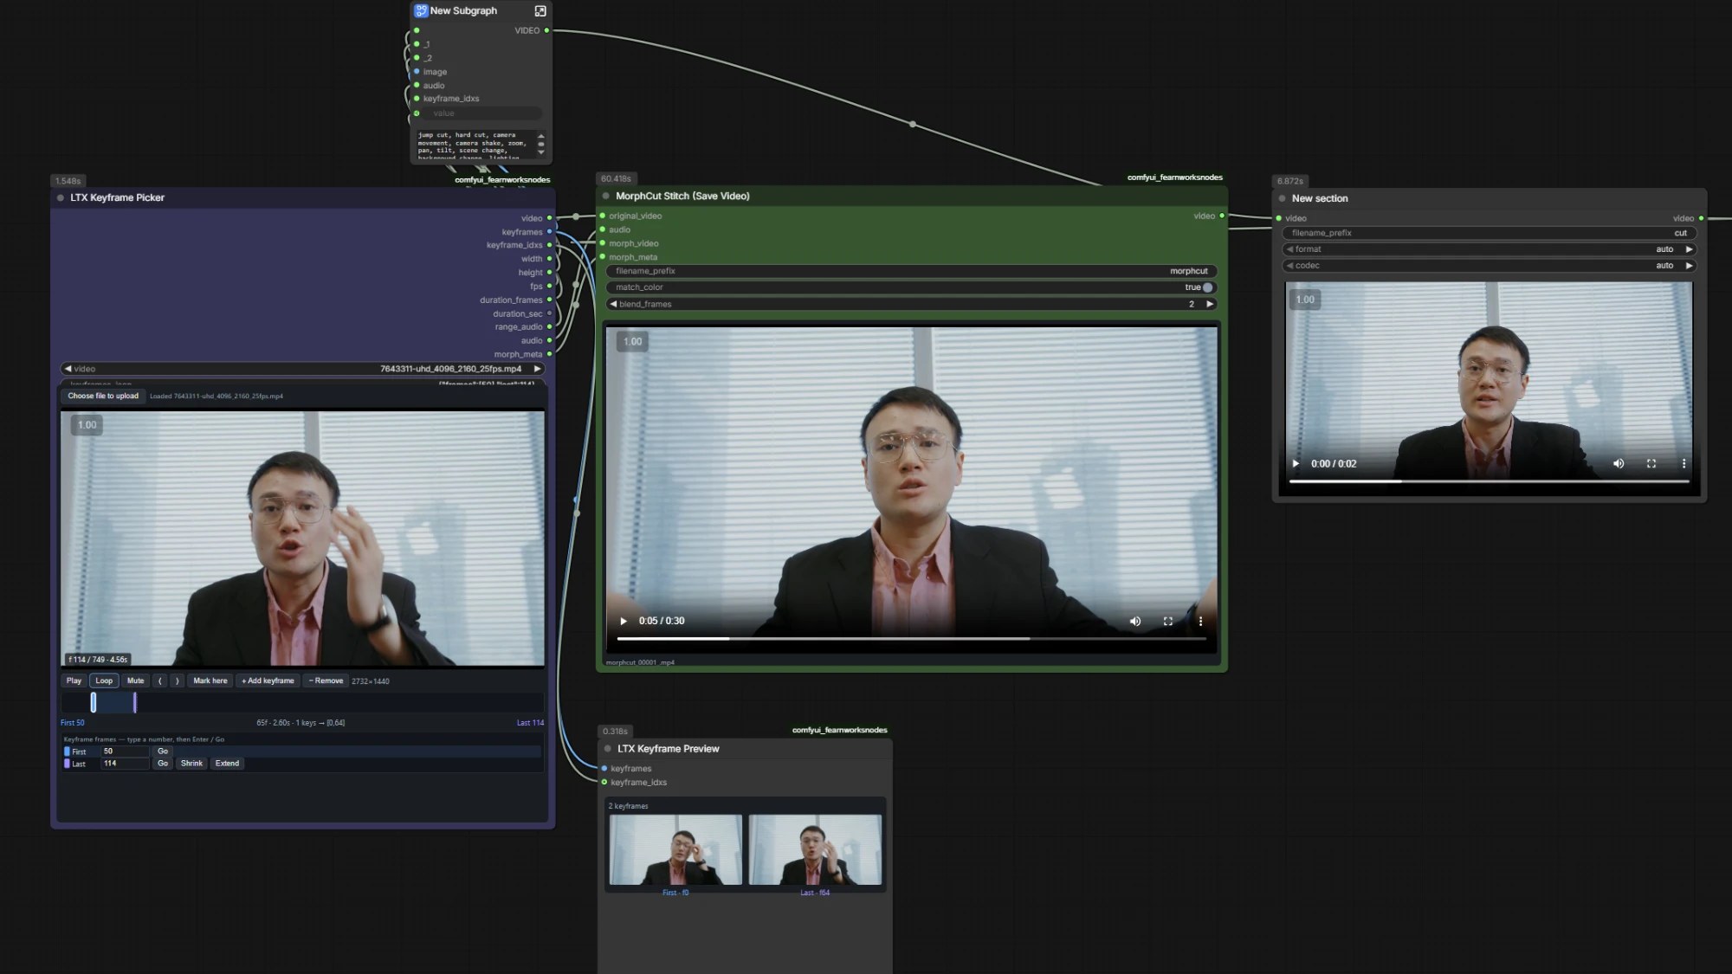This screenshot has height=974, width=1732.
Task: Play the MorphCut video
Action: point(624,622)
